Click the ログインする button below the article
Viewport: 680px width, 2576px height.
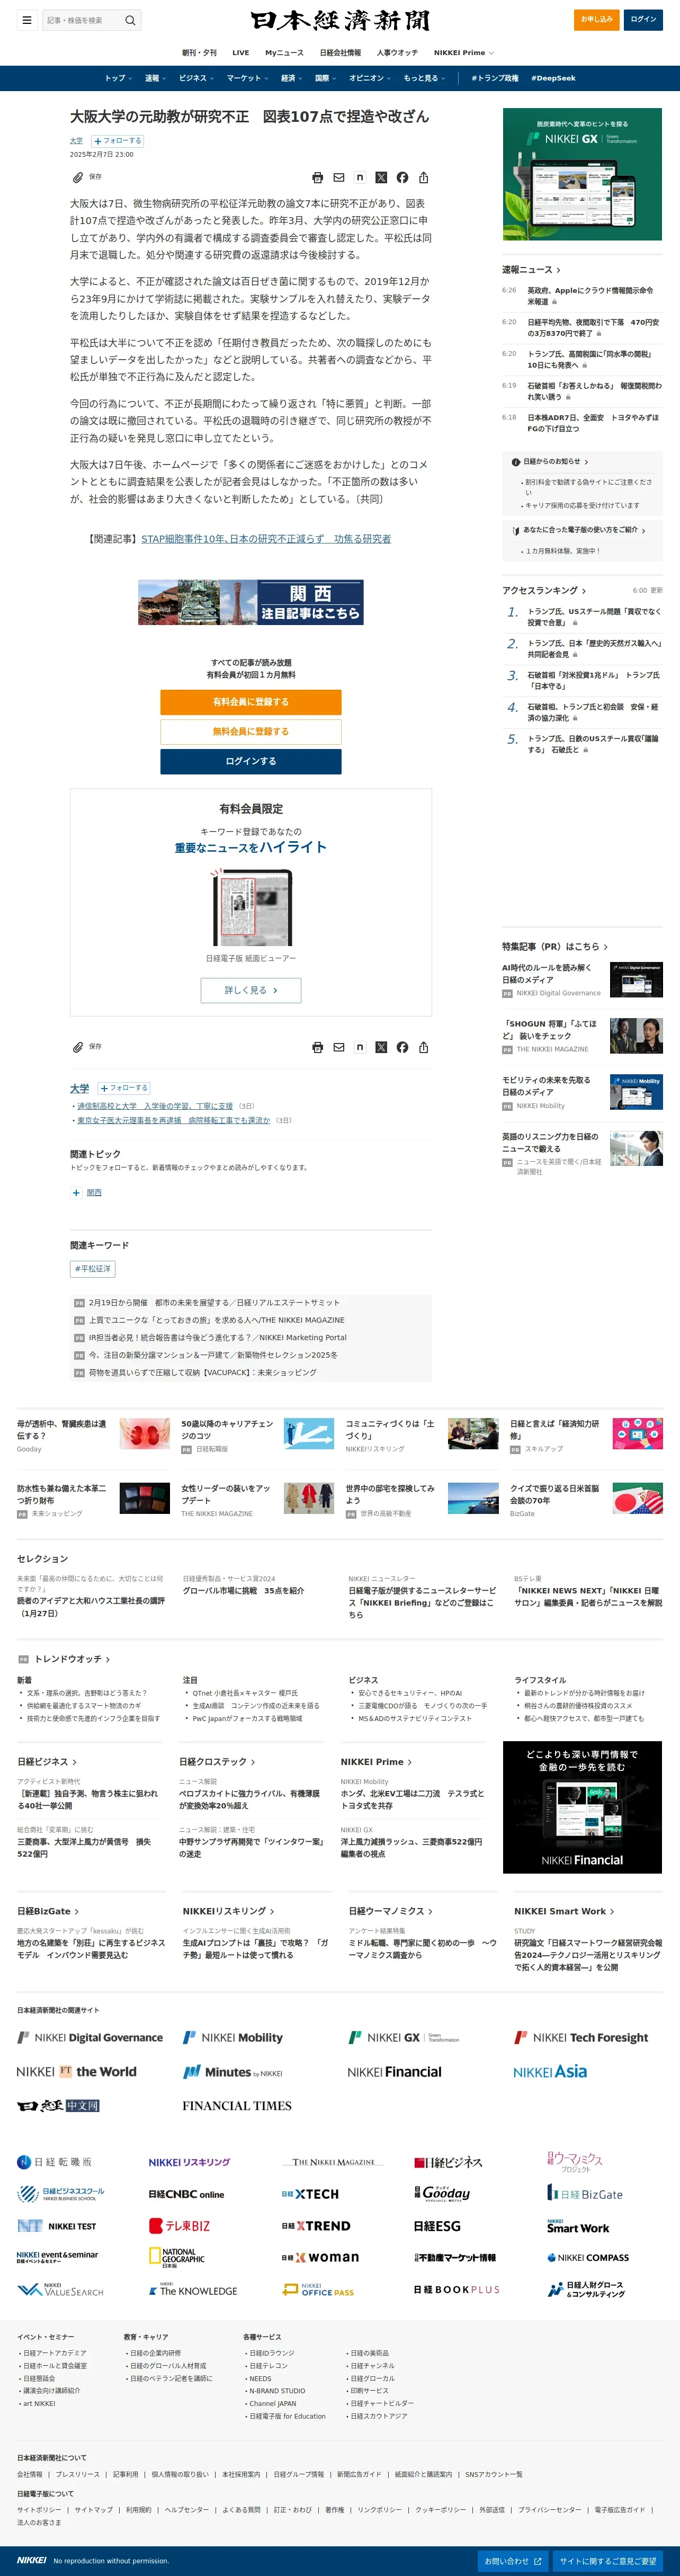tap(251, 761)
